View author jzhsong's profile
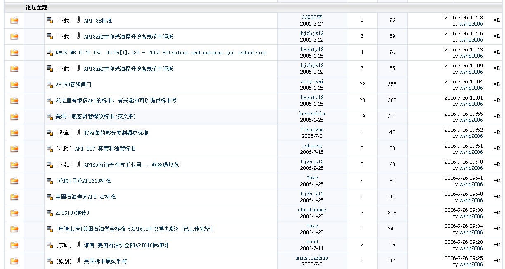The height and width of the screenshot is (269, 505). [312, 146]
